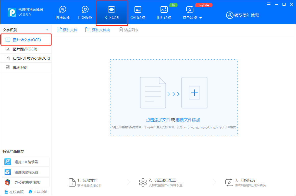
Task: Select 截图识别 in sidebar
Action: 26,67
